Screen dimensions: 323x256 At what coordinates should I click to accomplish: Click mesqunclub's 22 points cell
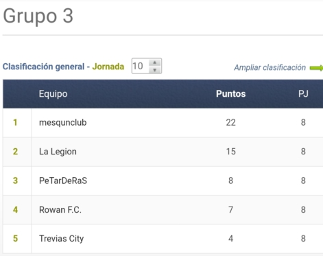(231, 123)
